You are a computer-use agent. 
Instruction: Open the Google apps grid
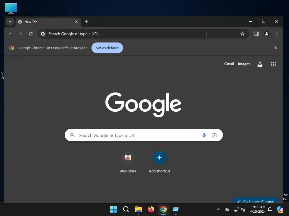click(273, 64)
